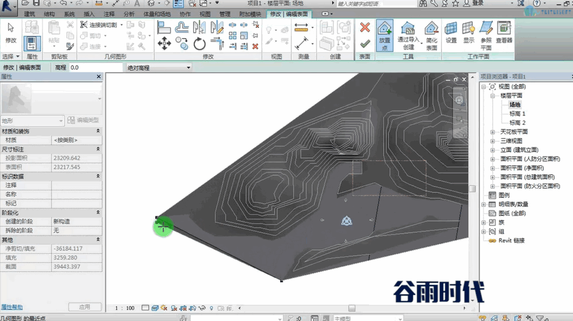Expand the 立面 (建筑立面) tree node
Viewport: 573px width, 321px height.
pos(492,150)
